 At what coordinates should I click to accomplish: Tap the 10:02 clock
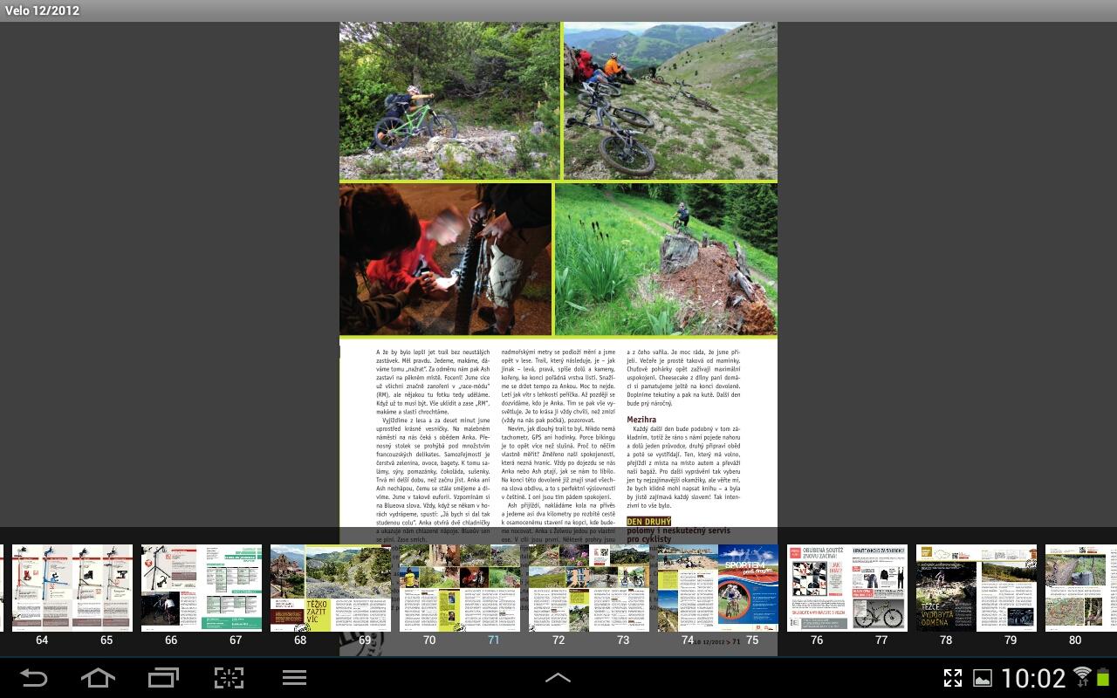pyautogui.click(x=1033, y=678)
